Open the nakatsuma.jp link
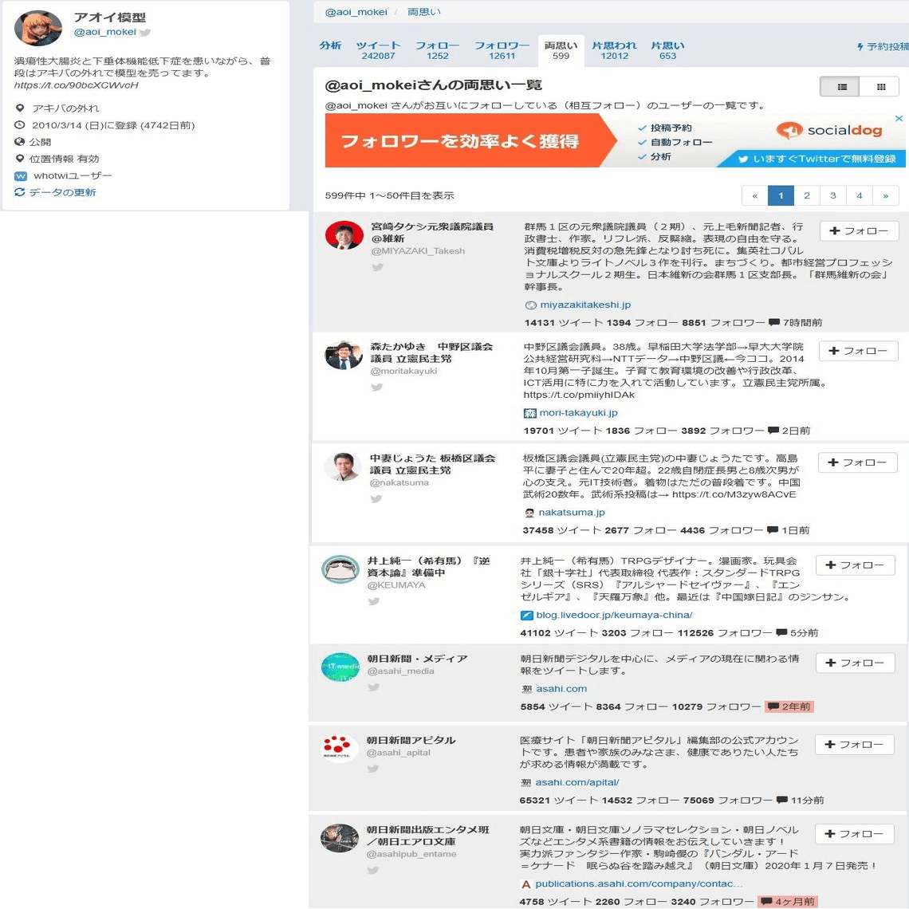The width and height of the screenshot is (909, 909). [572, 513]
